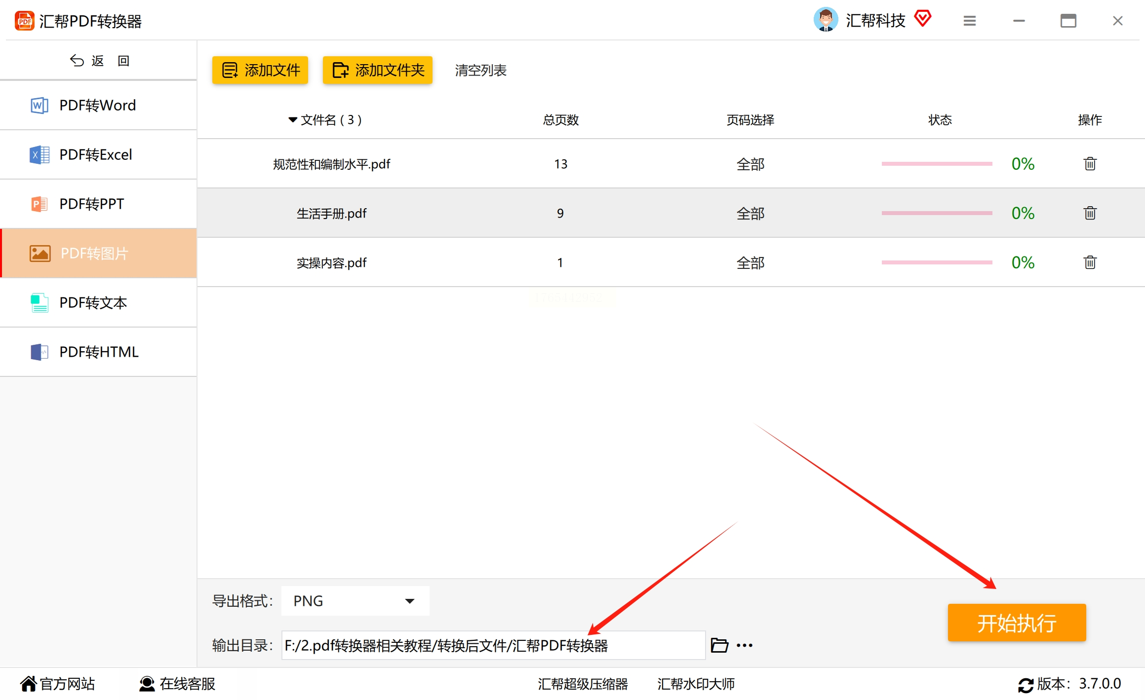Open the PDF转HTML conversion mode
The width and height of the screenshot is (1145, 700).
click(98, 352)
